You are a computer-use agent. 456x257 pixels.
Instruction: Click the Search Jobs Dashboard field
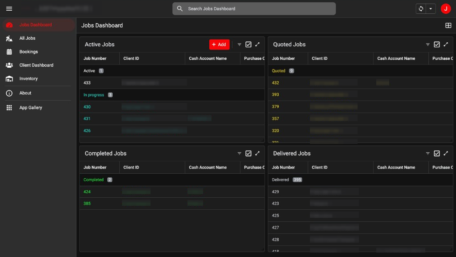[254, 9]
